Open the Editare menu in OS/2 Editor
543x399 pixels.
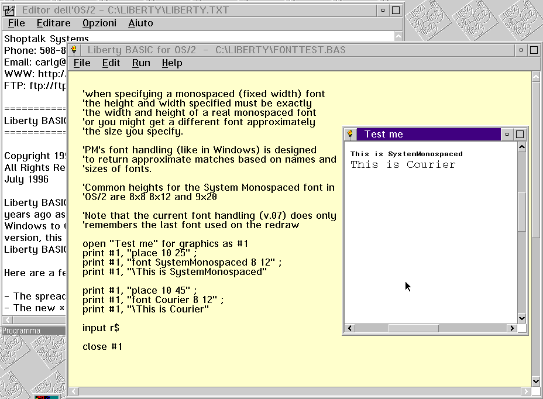(53, 23)
